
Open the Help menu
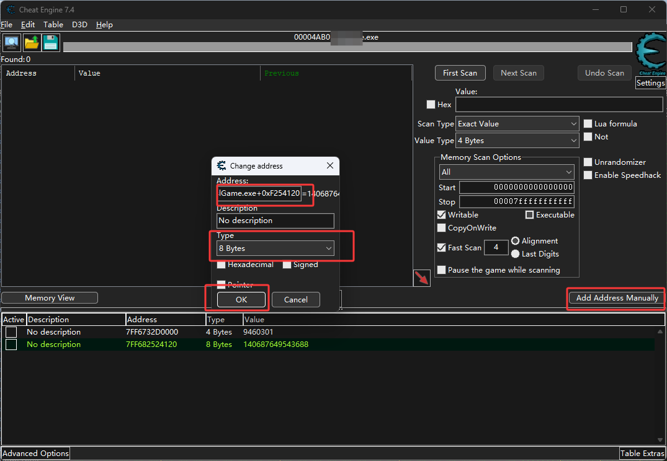[x=104, y=25]
